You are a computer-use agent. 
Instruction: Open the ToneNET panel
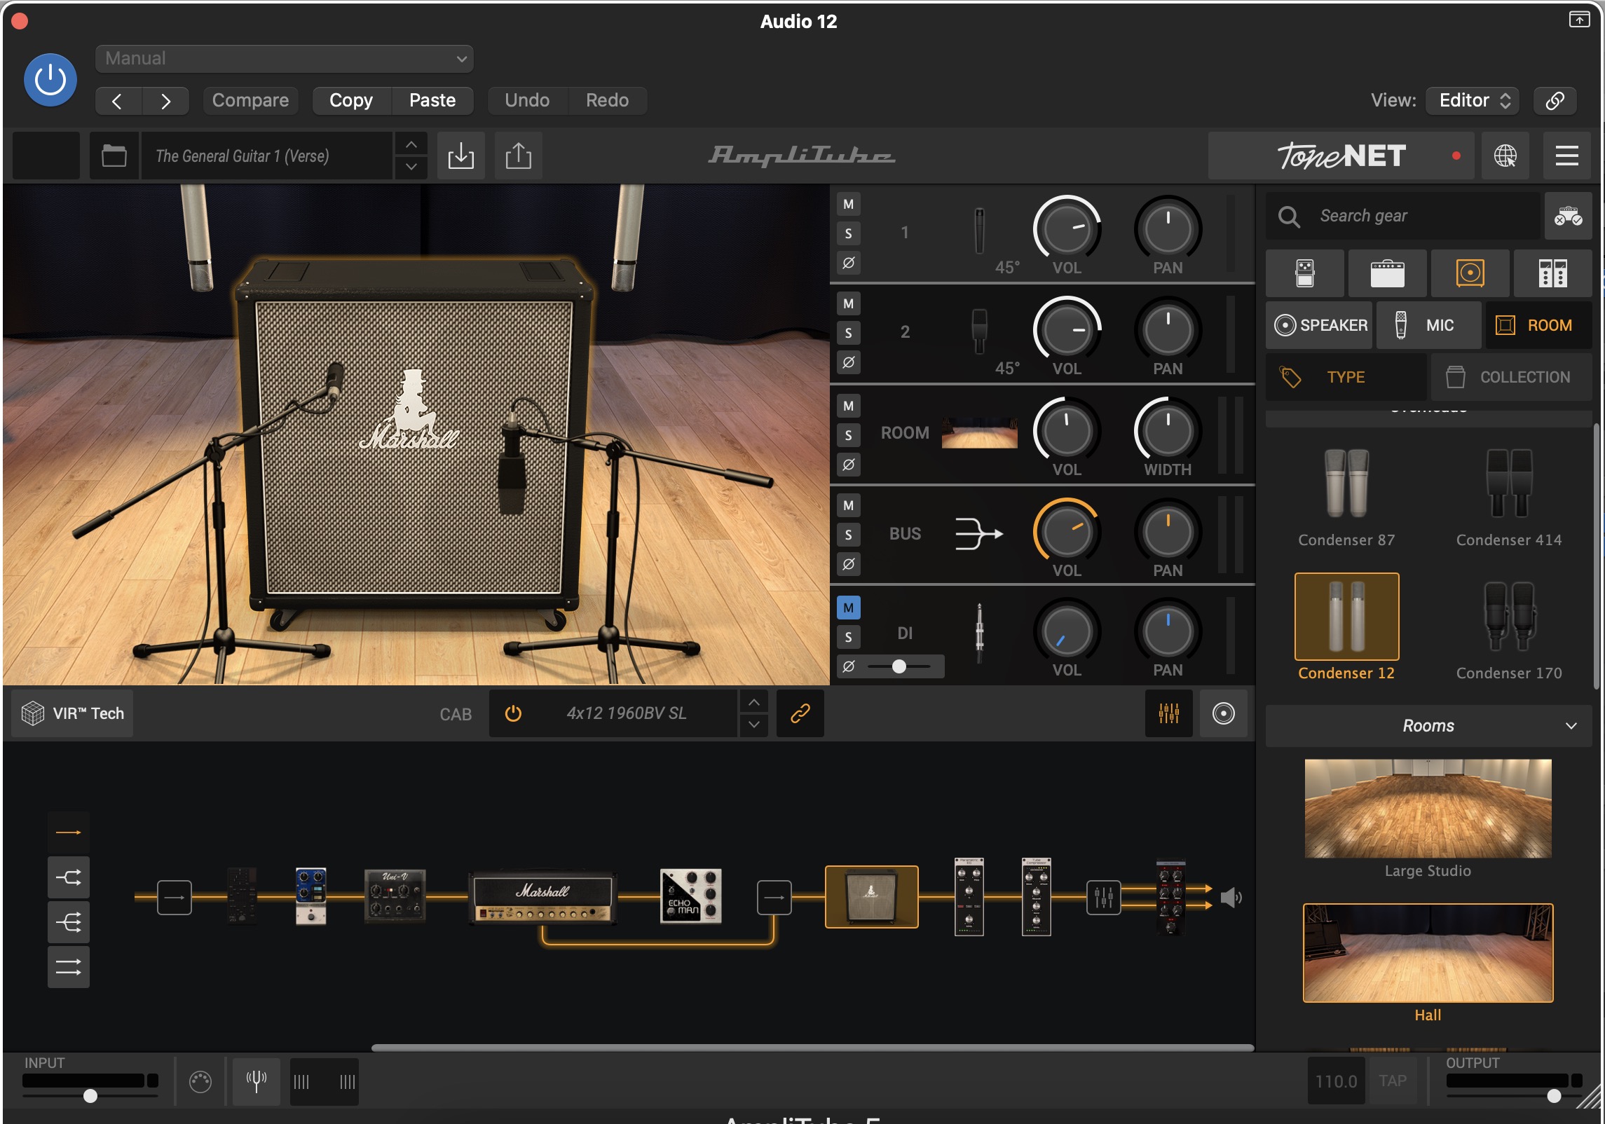click(1341, 156)
